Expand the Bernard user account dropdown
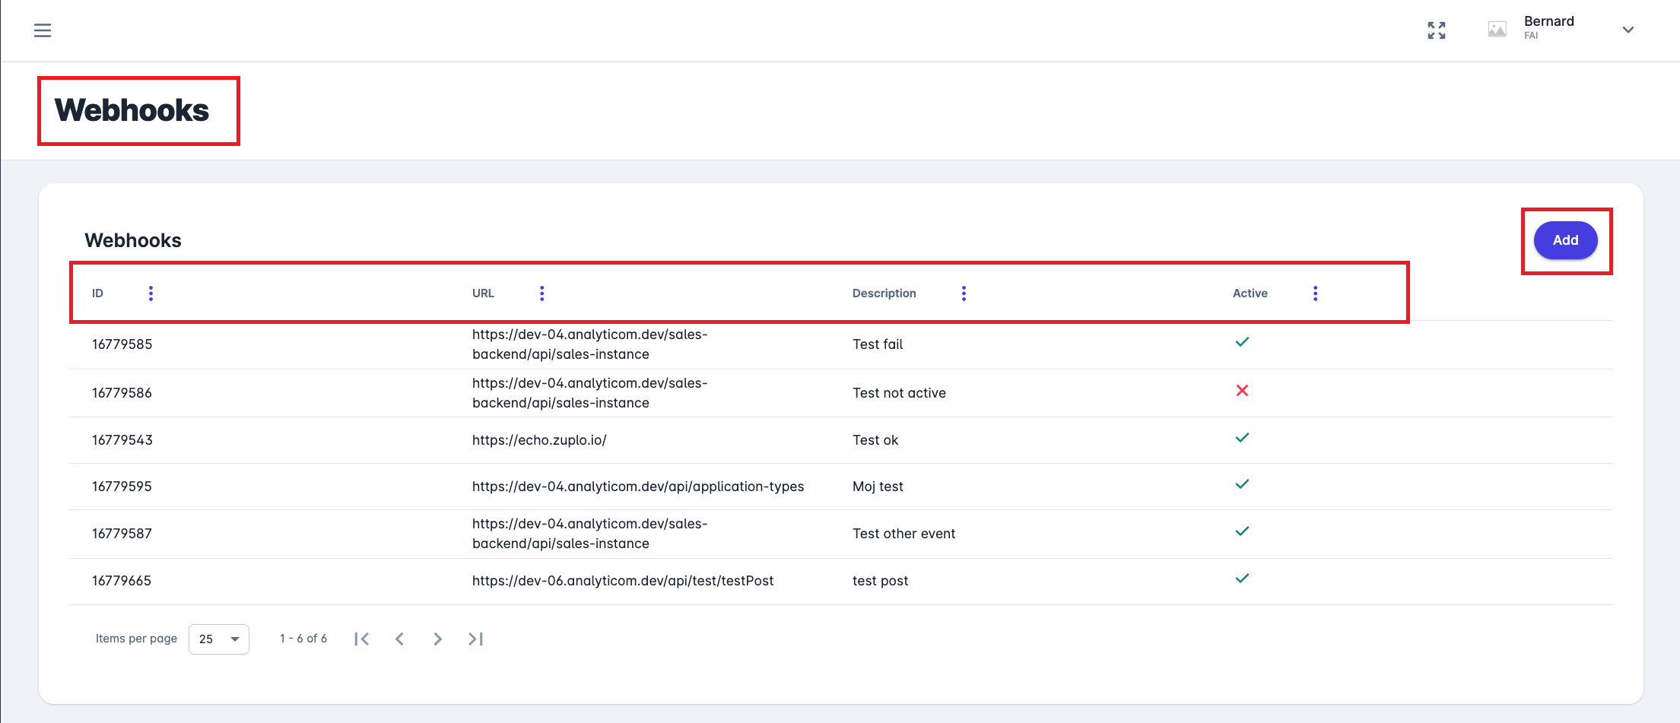 pyautogui.click(x=1628, y=30)
